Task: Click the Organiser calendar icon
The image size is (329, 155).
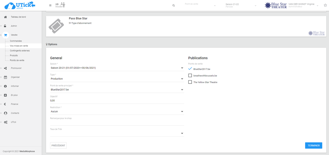Action: point(5,77)
